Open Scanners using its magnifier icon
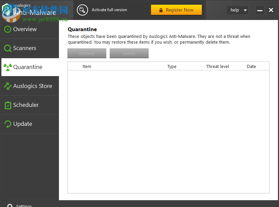This screenshot has height=207, width=279. click(x=7, y=48)
